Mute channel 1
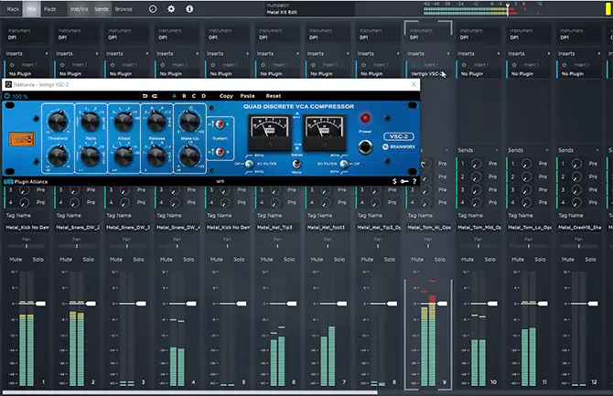This screenshot has height=396, width=613. (x=16, y=259)
